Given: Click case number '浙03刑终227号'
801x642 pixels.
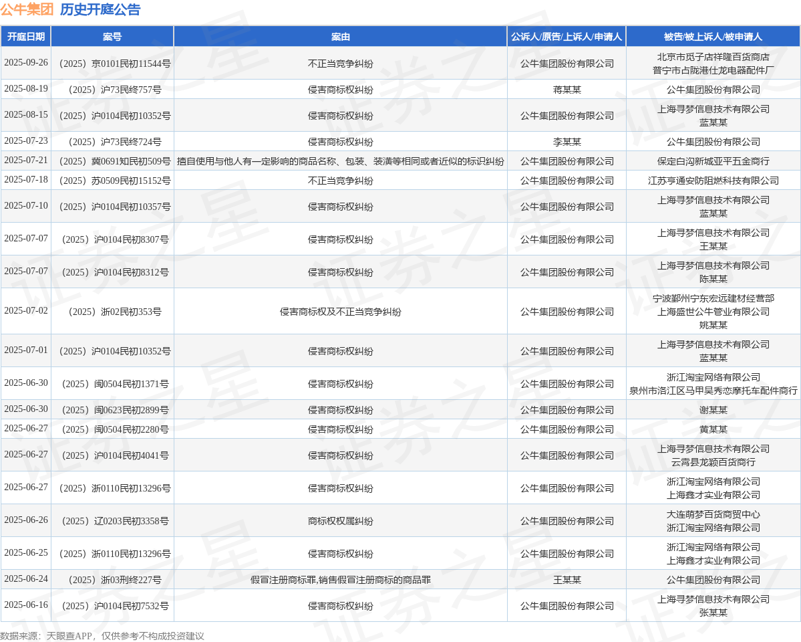Looking at the screenshot, I should click(115, 580).
